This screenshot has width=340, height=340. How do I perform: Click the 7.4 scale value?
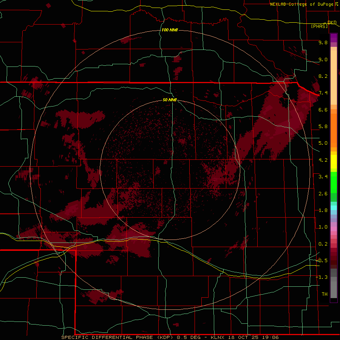pyautogui.click(x=323, y=93)
